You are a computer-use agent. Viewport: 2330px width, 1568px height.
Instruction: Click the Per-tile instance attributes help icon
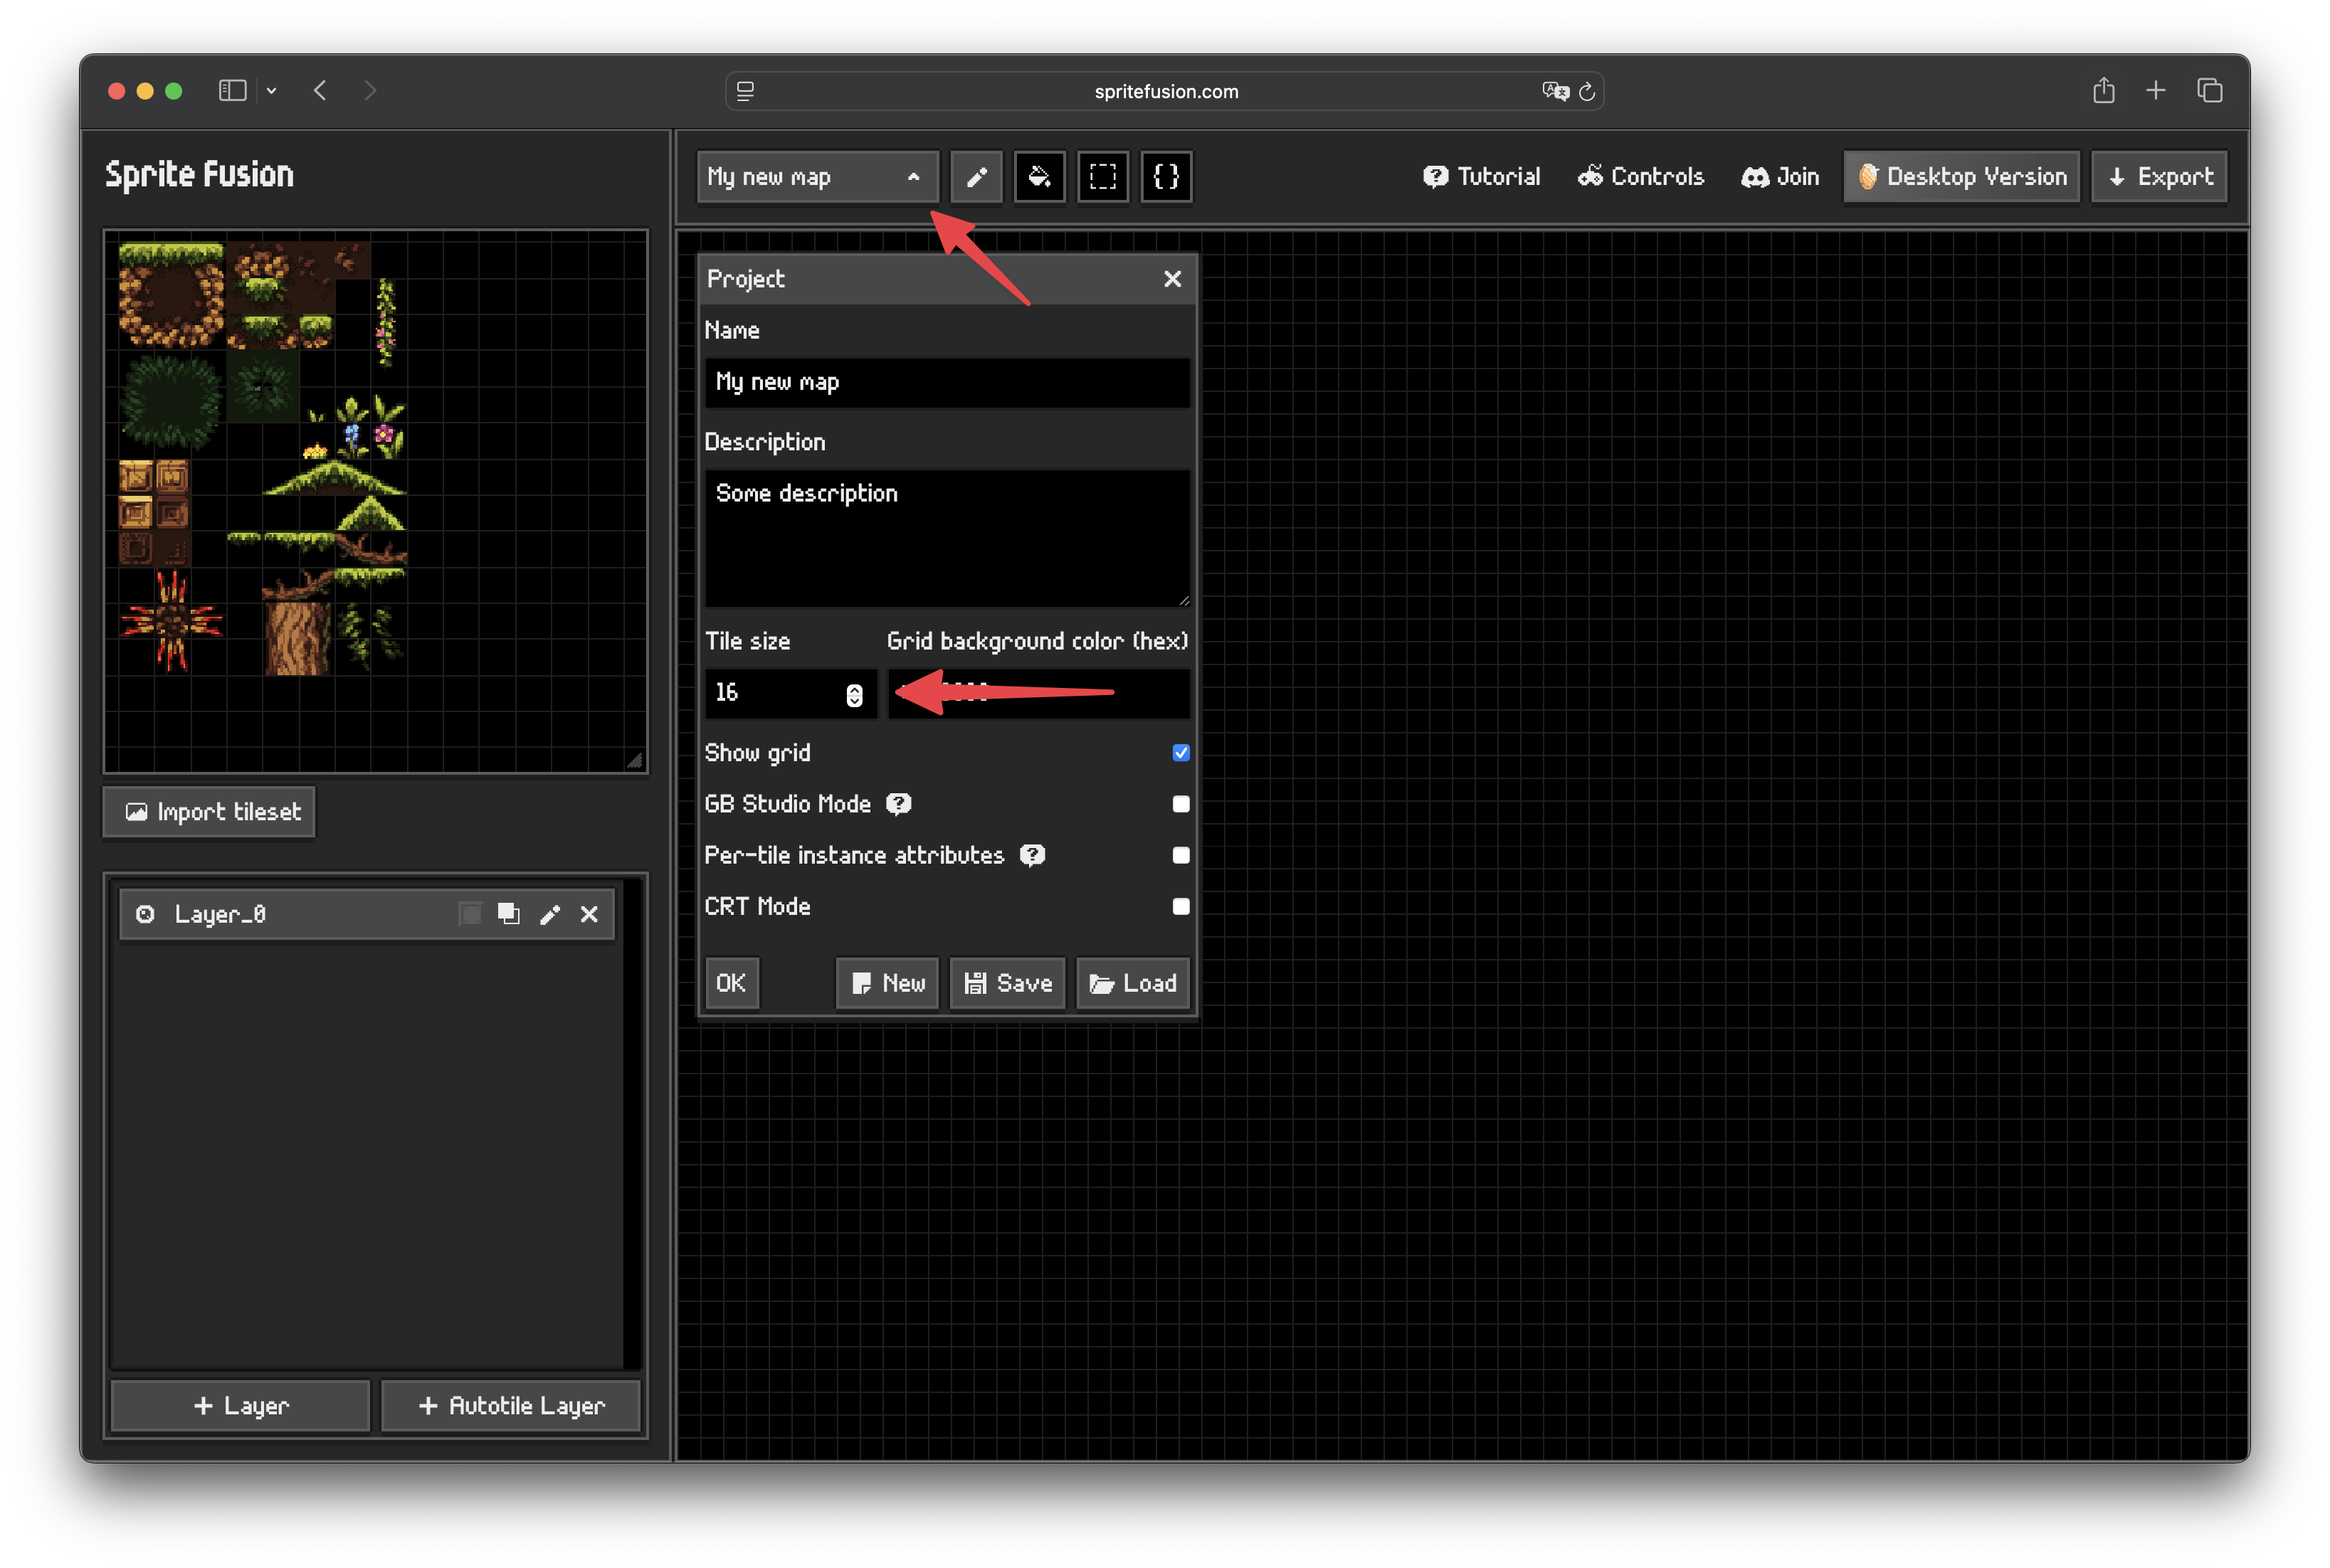coord(1031,855)
